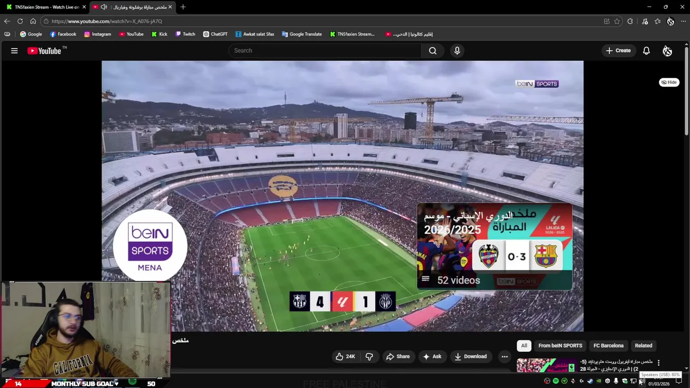
Task: Click the Create button
Action: pos(618,51)
